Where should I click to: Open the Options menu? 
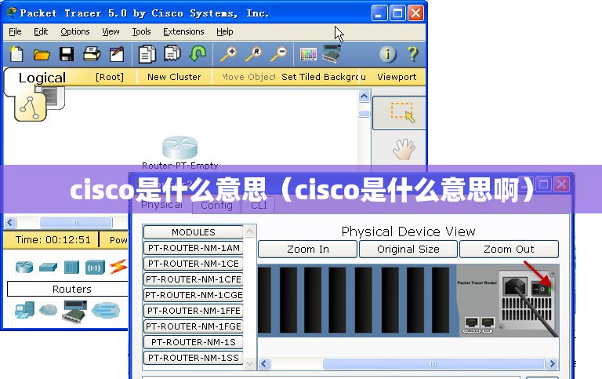pos(75,31)
